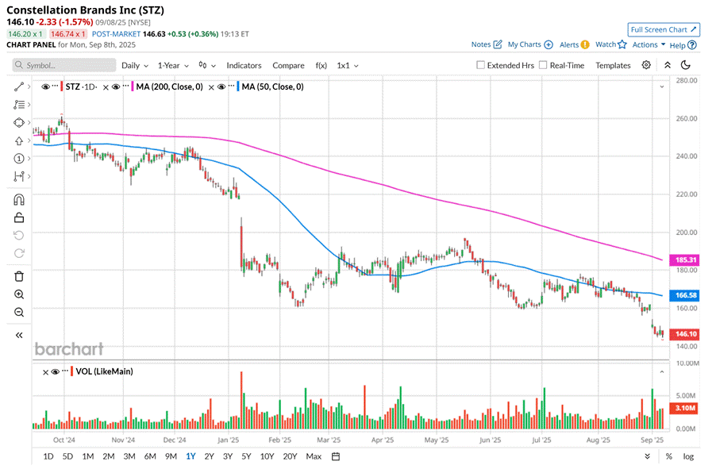Select the 5D time range
The width and height of the screenshot is (716, 469).
click(67, 456)
